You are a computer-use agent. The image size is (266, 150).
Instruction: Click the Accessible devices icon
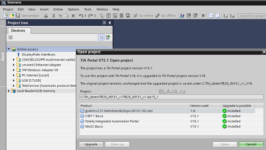click(182, 16)
